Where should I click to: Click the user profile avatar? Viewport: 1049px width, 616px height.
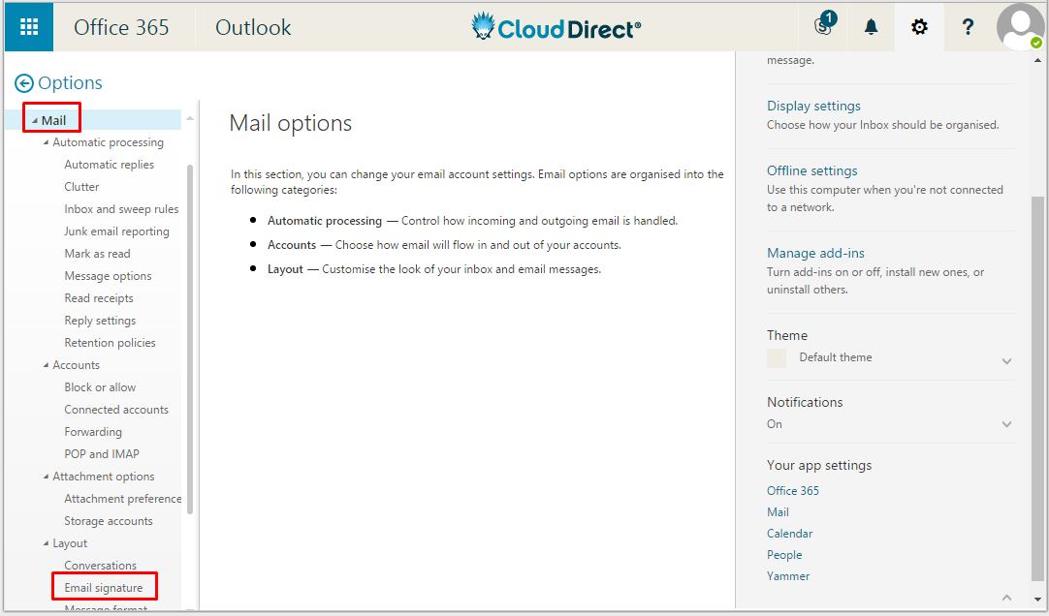1020,27
